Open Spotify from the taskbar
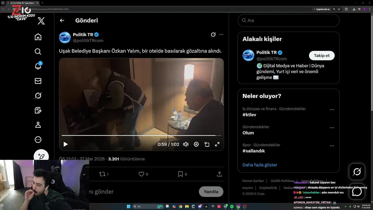Screen dimensions: 373x210 click(x=232, y=206)
